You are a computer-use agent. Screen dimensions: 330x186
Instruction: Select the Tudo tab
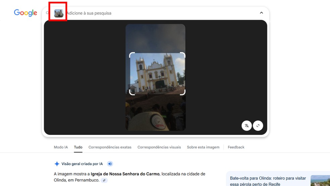click(x=78, y=147)
